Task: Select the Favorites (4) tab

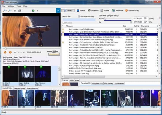Action: point(86,83)
